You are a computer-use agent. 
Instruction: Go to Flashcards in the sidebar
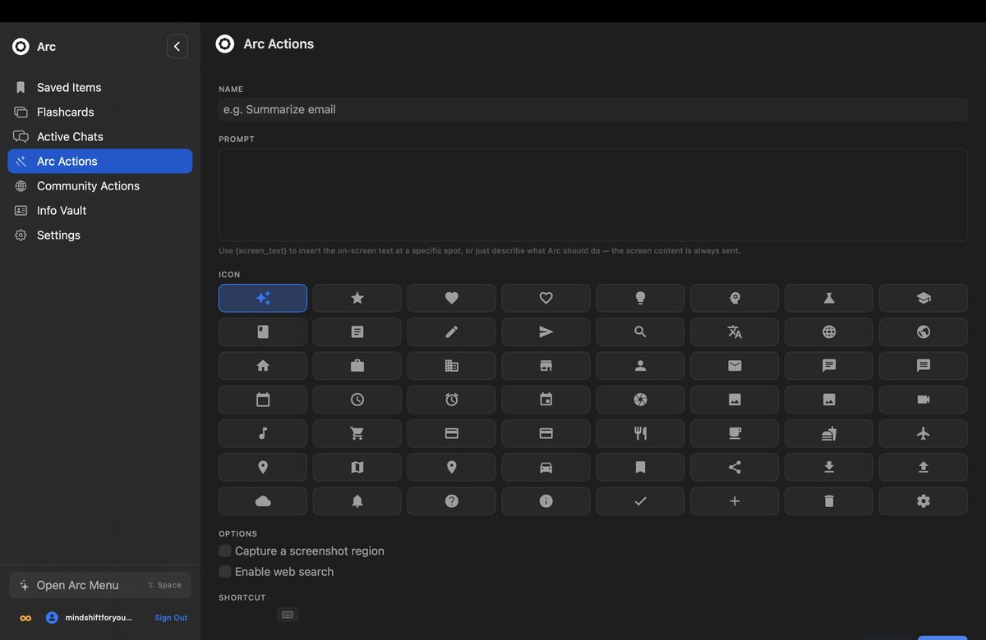[100, 112]
